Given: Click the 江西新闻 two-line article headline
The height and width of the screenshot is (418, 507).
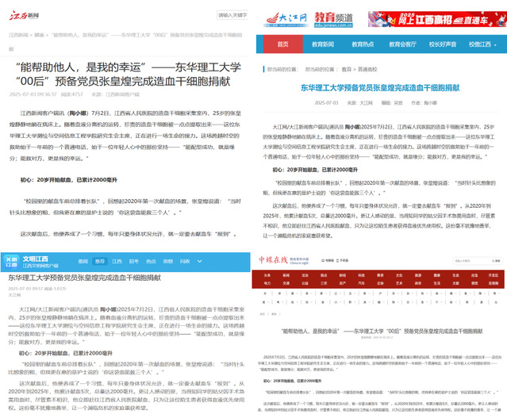Looking at the screenshot, I should pyautogui.click(x=129, y=74).
